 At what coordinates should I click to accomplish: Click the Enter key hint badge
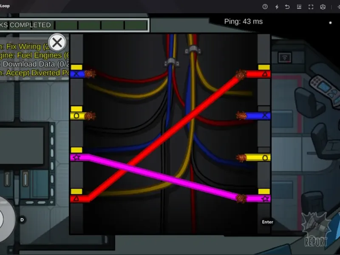[267, 222]
